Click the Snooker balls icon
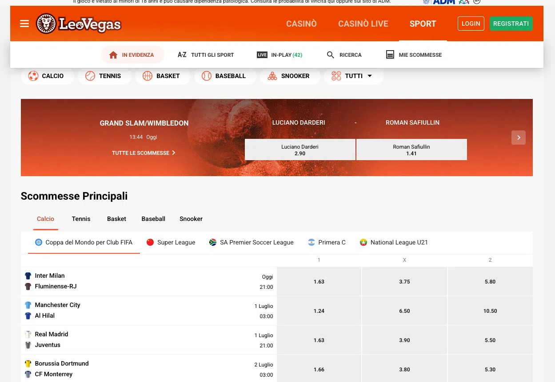This screenshot has width=555, height=382. (x=272, y=76)
